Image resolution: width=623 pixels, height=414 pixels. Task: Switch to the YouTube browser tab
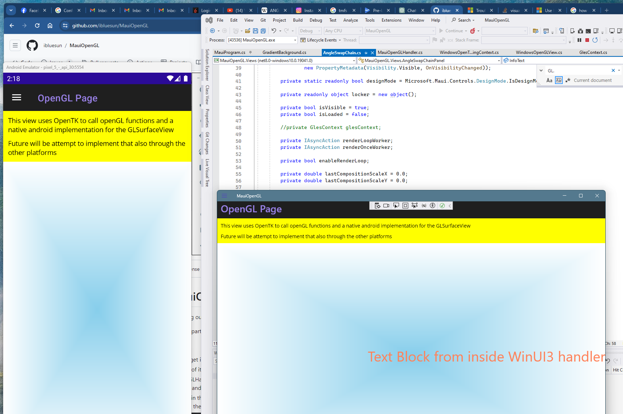click(240, 10)
